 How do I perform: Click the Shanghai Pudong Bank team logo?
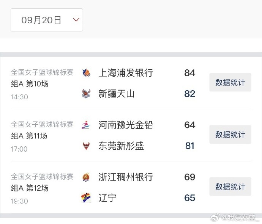click(x=86, y=73)
